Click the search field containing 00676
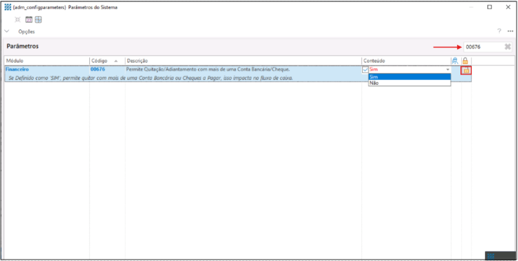The width and height of the screenshot is (518, 261). [484, 47]
